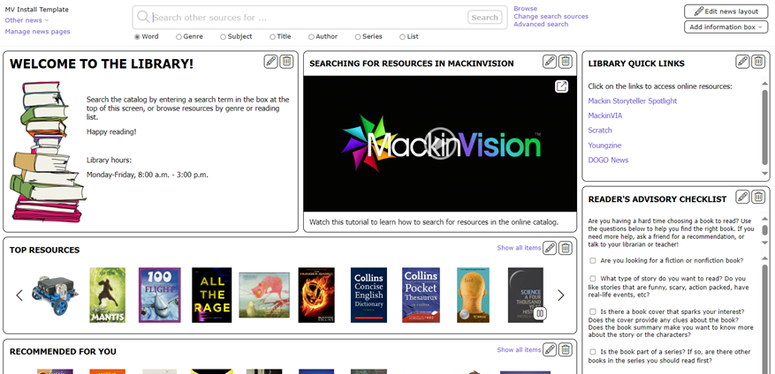Delete the Recommended For You box
775x374 pixels.
566,350
